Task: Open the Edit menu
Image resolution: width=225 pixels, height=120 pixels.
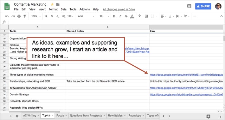Action: click(x=24, y=9)
